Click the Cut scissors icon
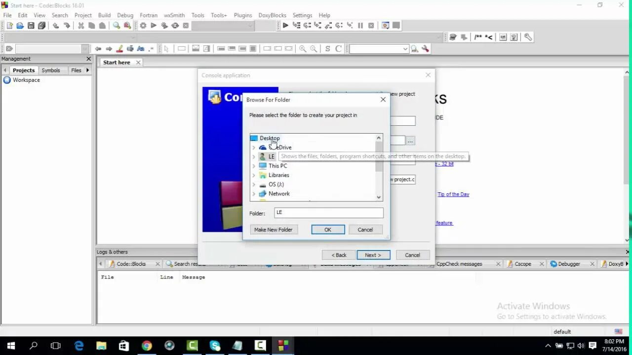 (81, 26)
